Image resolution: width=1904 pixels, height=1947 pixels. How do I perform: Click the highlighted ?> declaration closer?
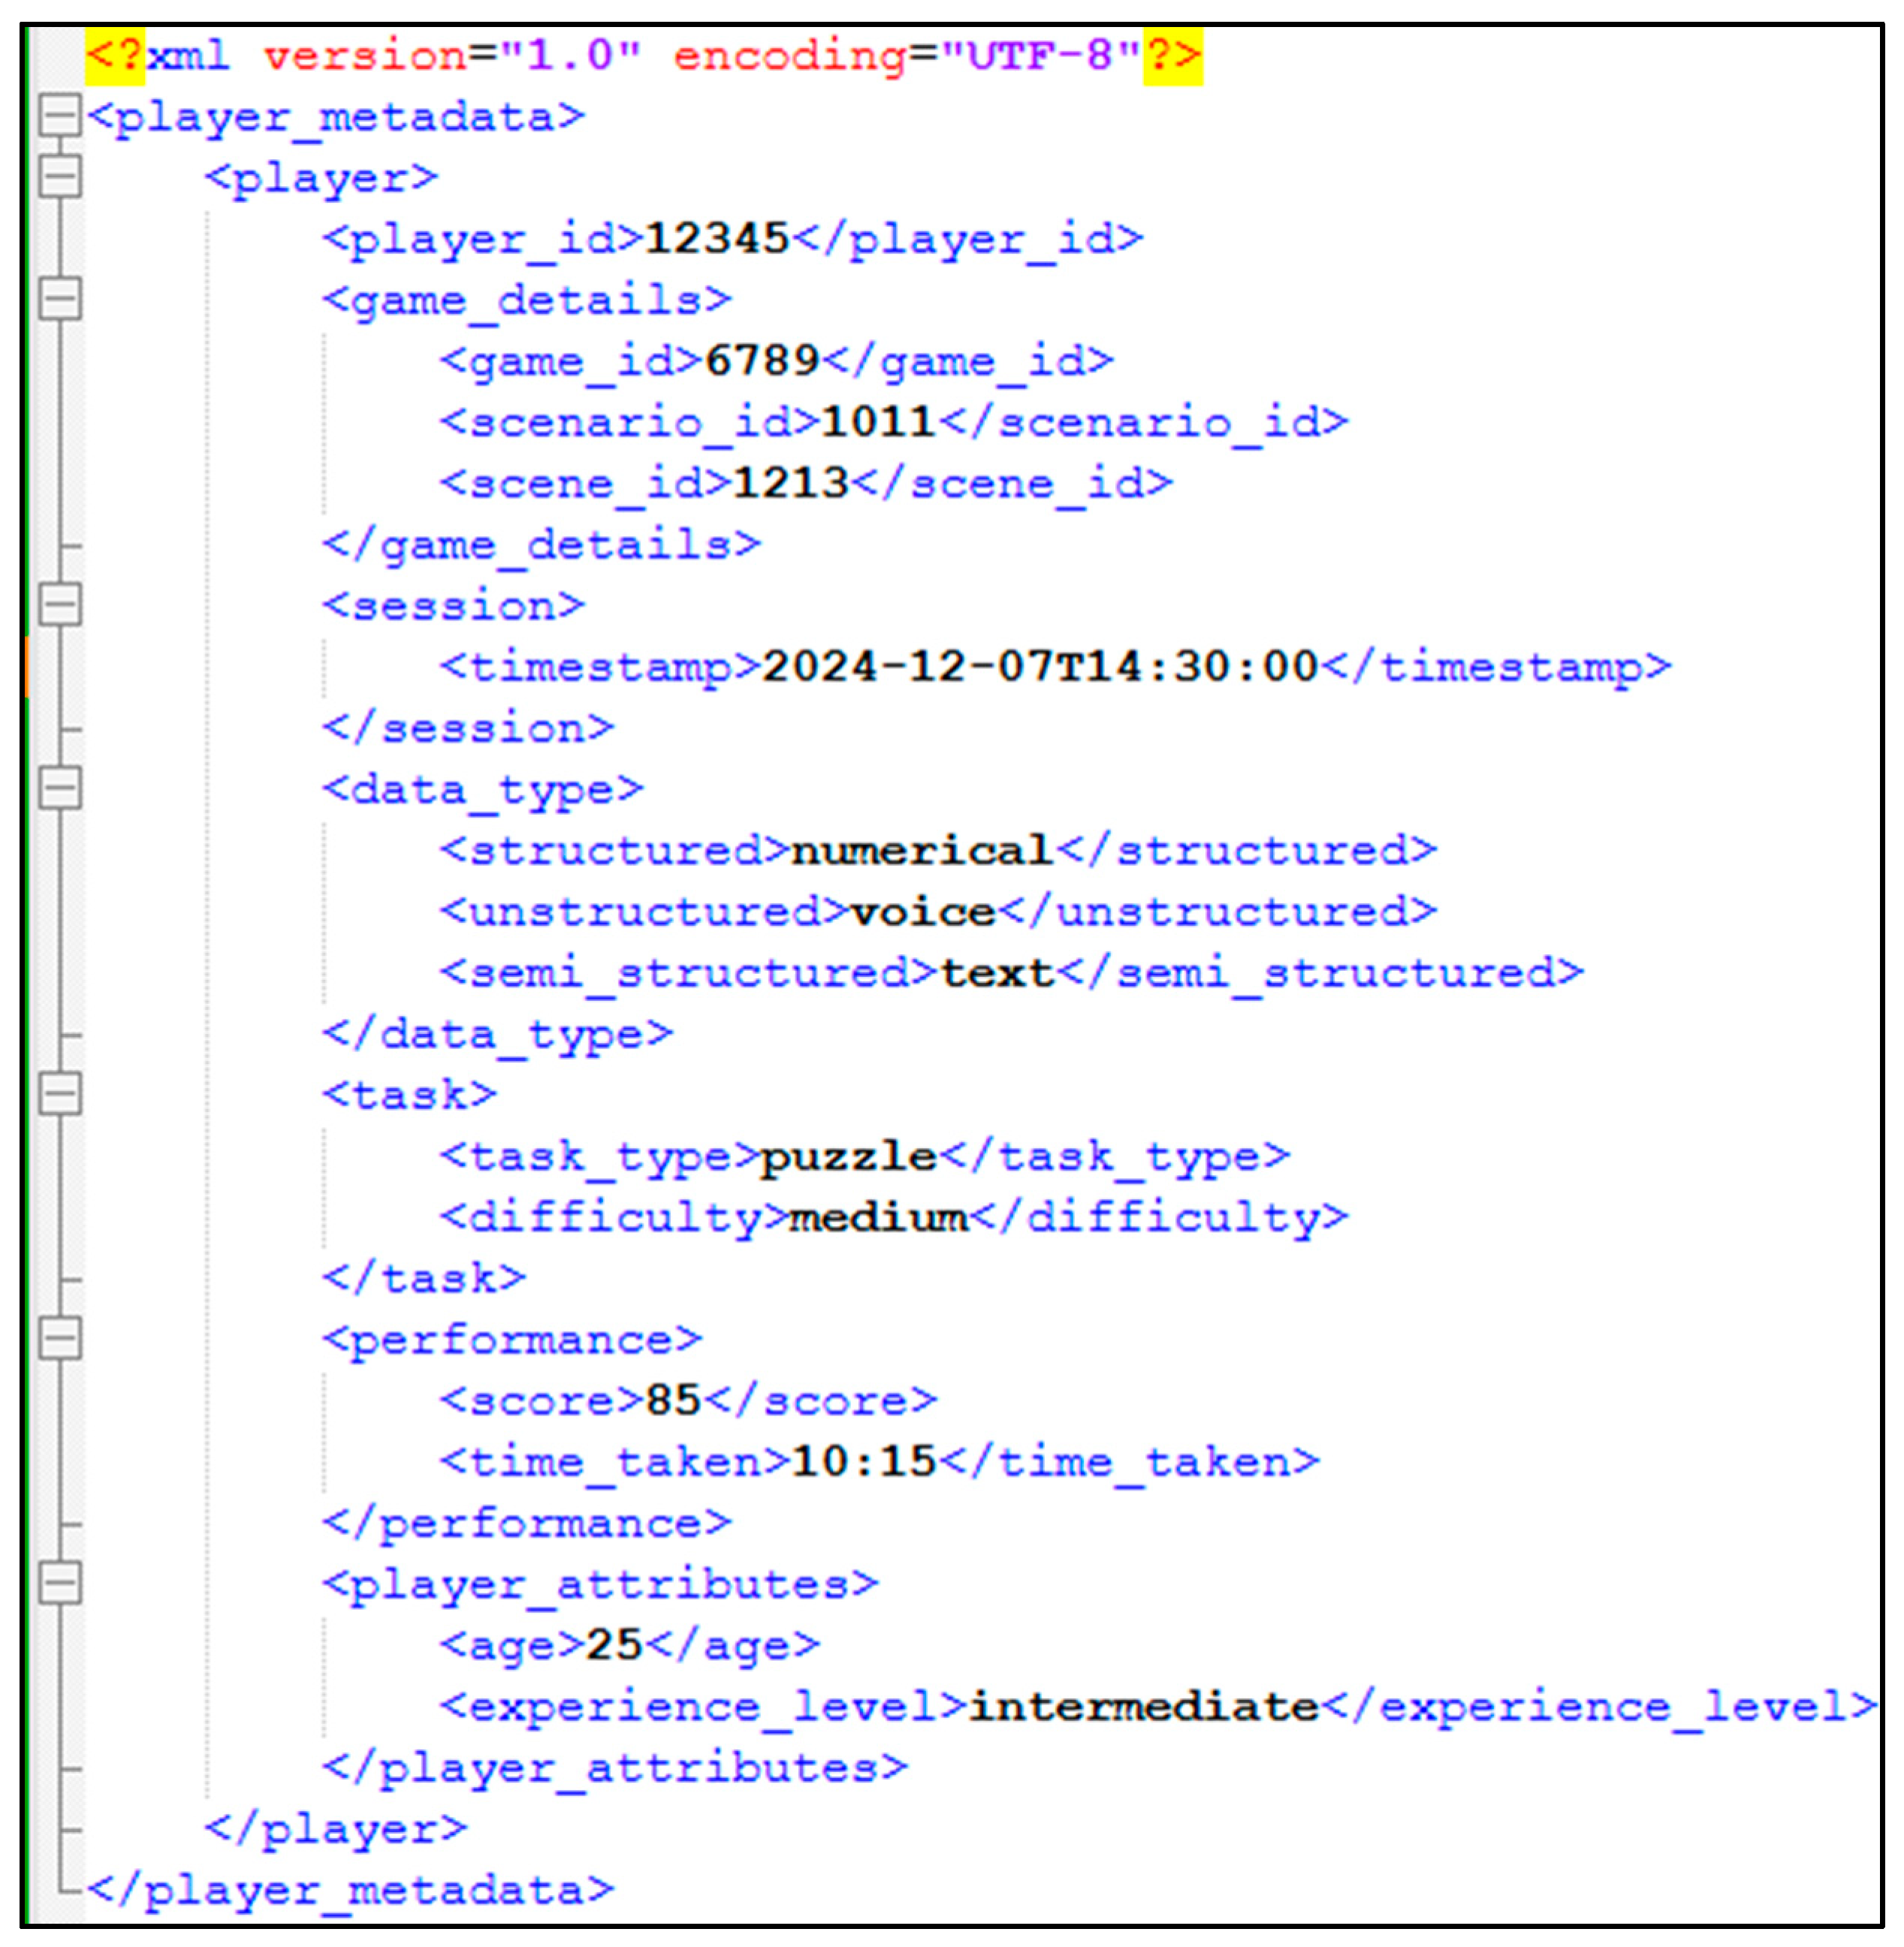click(x=1173, y=55)
